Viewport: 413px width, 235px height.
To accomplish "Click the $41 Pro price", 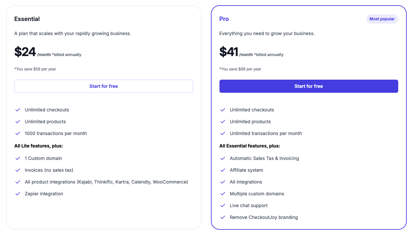I will click(x=229, y=52).
